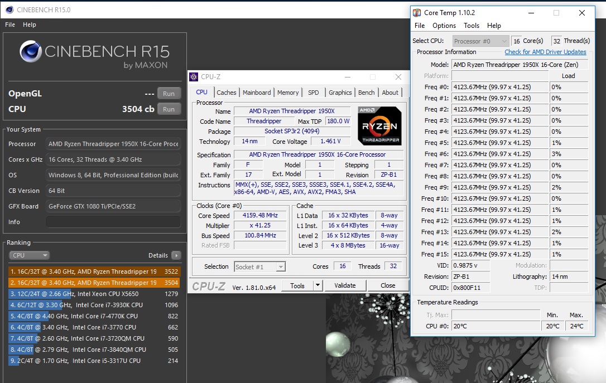The height and width of the screenshot is (383, 606).
Task: Click the CPUID 0x800F11 field
Action: [x=471, y=288]
